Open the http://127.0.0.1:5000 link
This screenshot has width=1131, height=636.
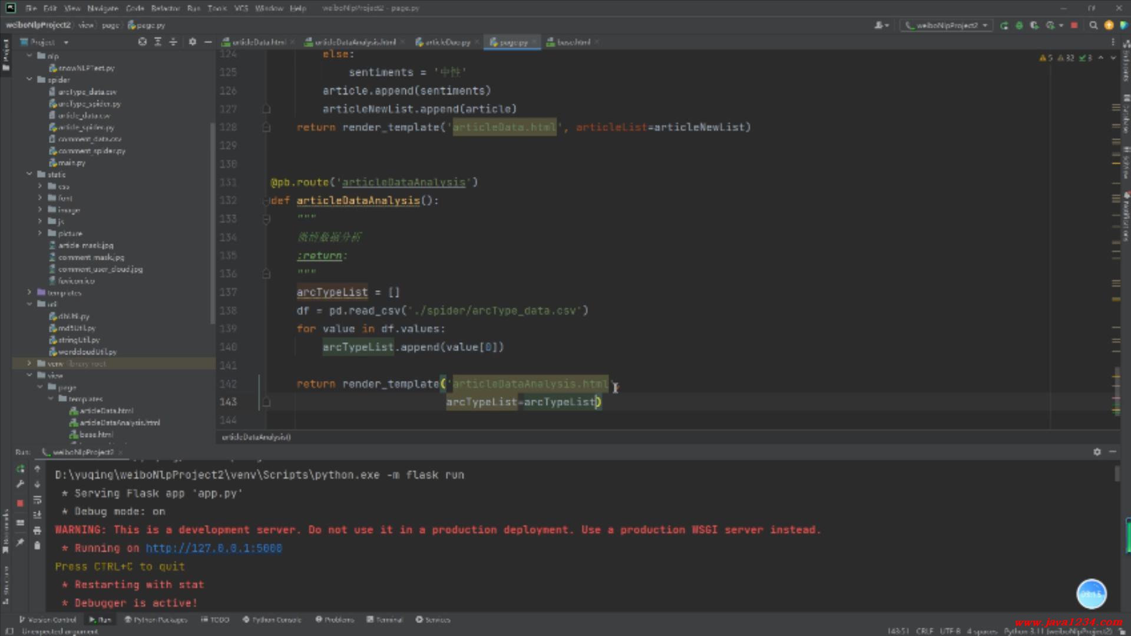click(214, 548)
